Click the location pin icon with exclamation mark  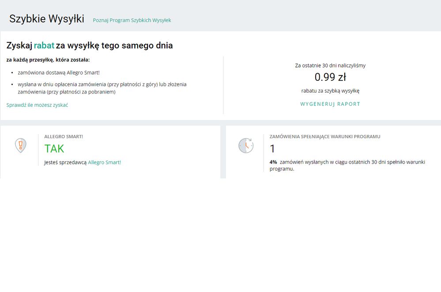click(20, 145)
